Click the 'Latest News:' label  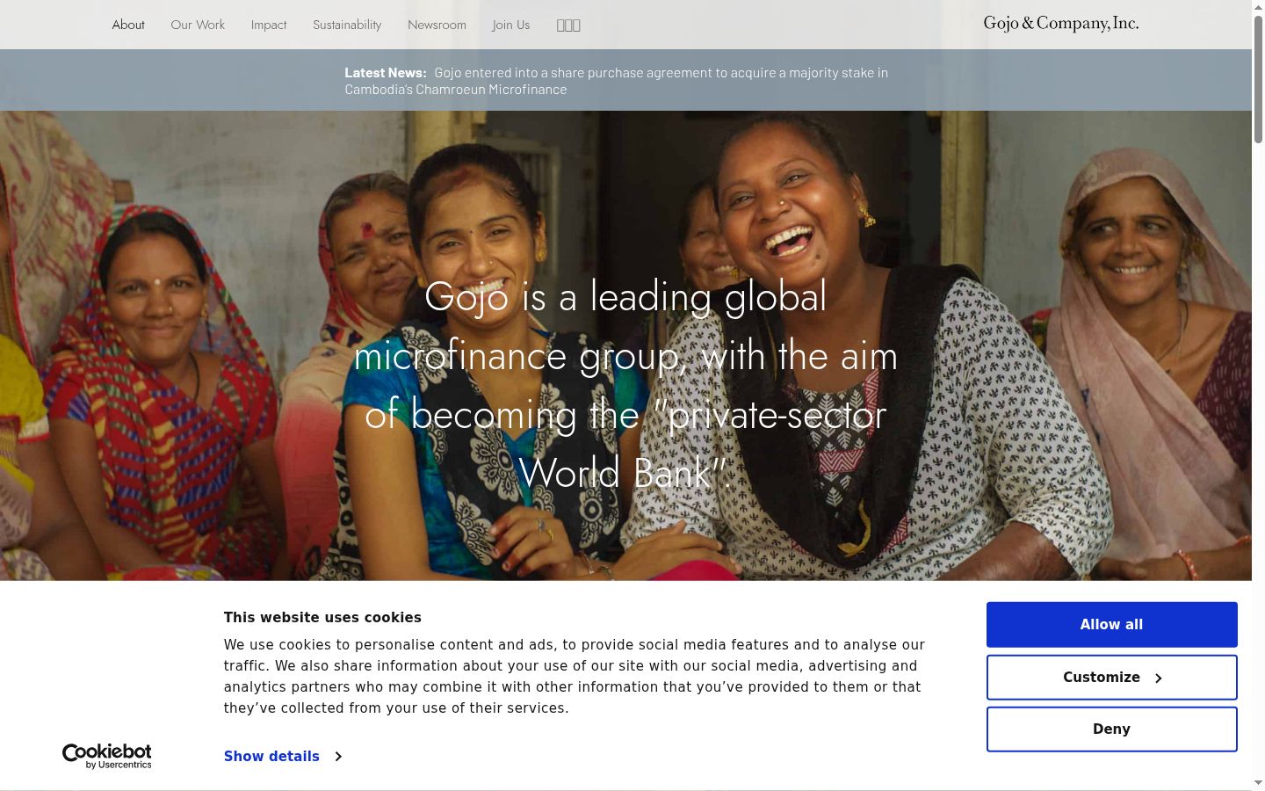[386, 73]
